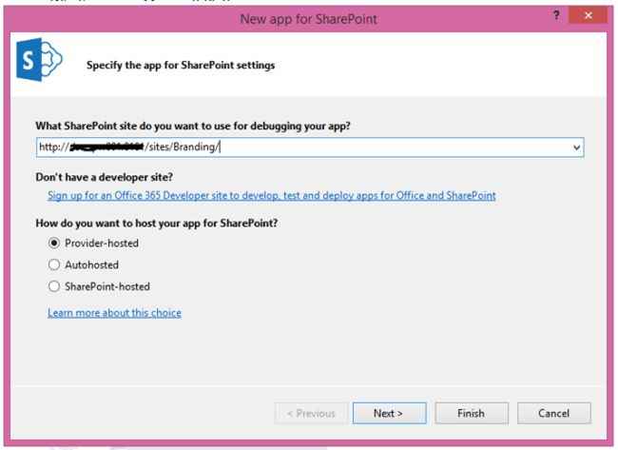Click the greyed-out Previous button
Viewport: 618px width, 450px height.
point(310,414)
